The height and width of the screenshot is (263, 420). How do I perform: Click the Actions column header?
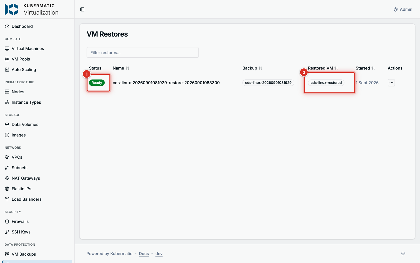tap(395, 68)
